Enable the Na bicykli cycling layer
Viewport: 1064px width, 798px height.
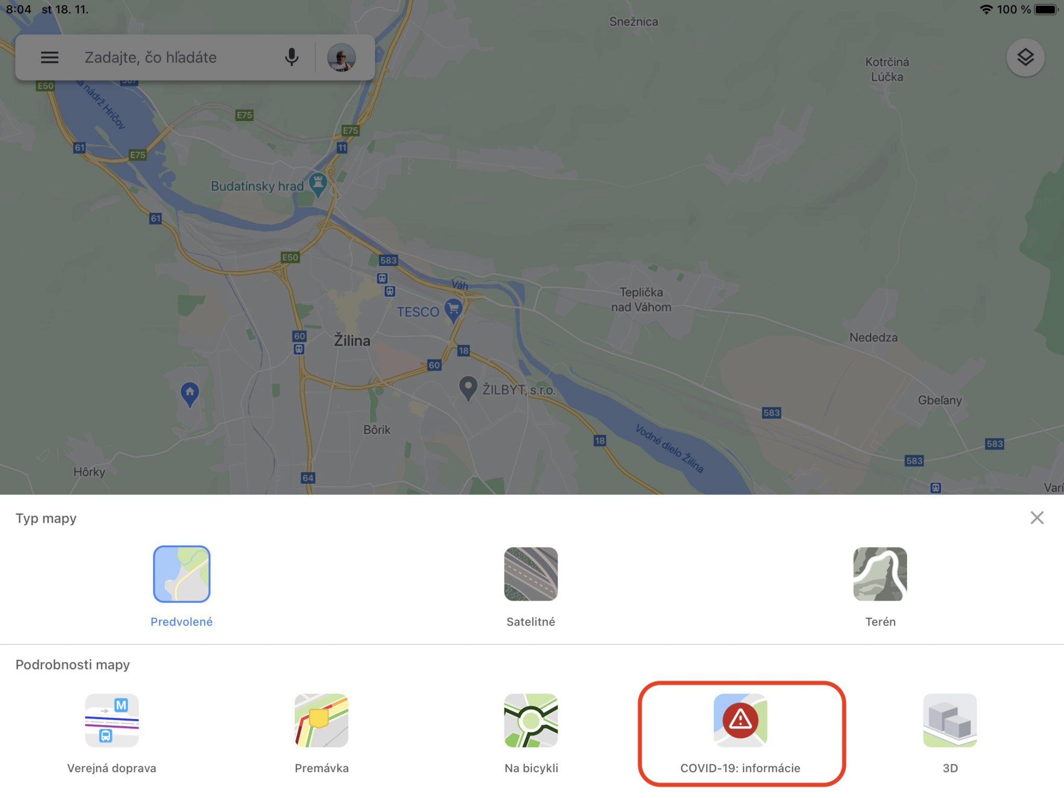pos(531,734)
